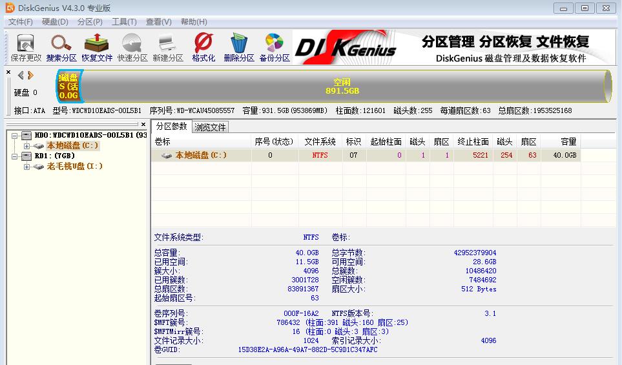Switch to the 浏览文件 tab

click(x=211, y=127)
